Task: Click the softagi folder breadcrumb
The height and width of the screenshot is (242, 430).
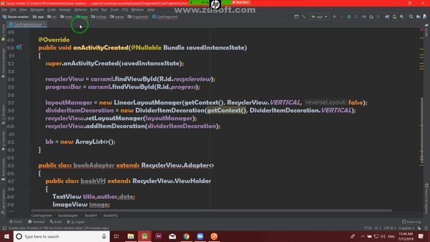Action: tap(99, 17)
